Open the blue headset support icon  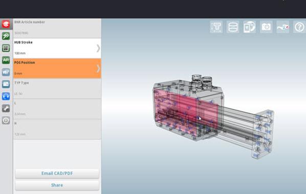(x=6, y=96)
